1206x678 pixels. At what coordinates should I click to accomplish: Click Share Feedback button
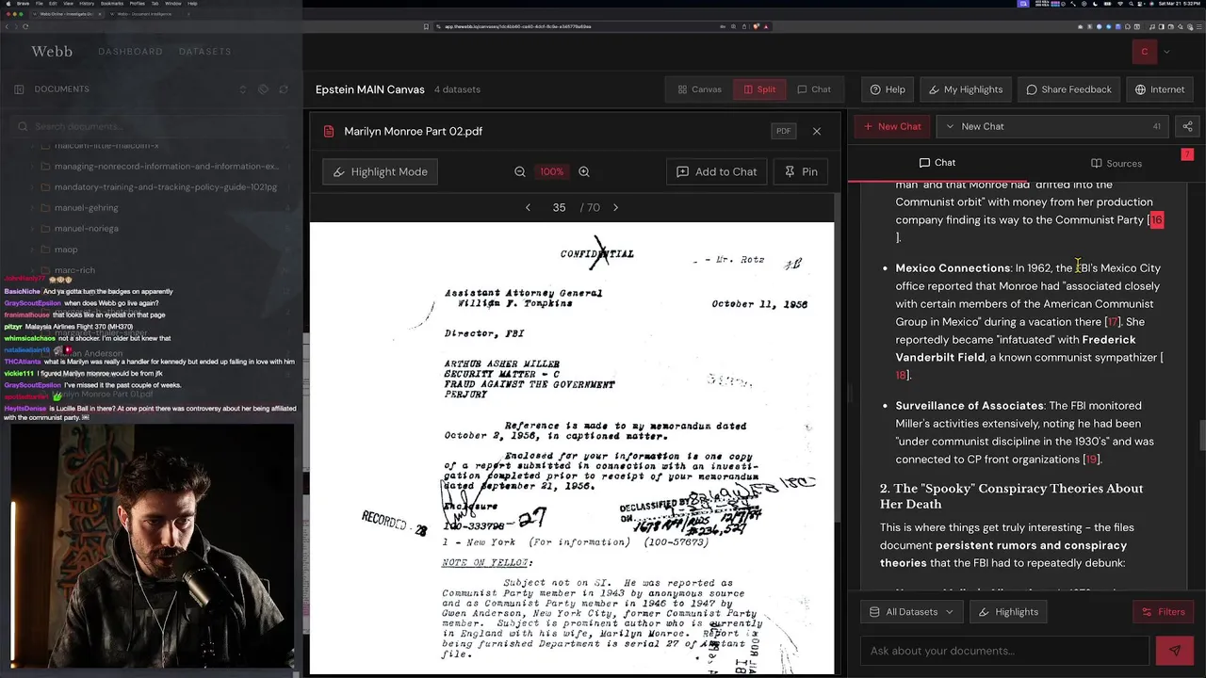tap(1068, 89)
